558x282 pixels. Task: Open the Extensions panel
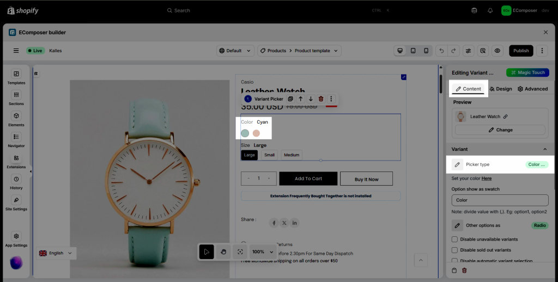16,161
